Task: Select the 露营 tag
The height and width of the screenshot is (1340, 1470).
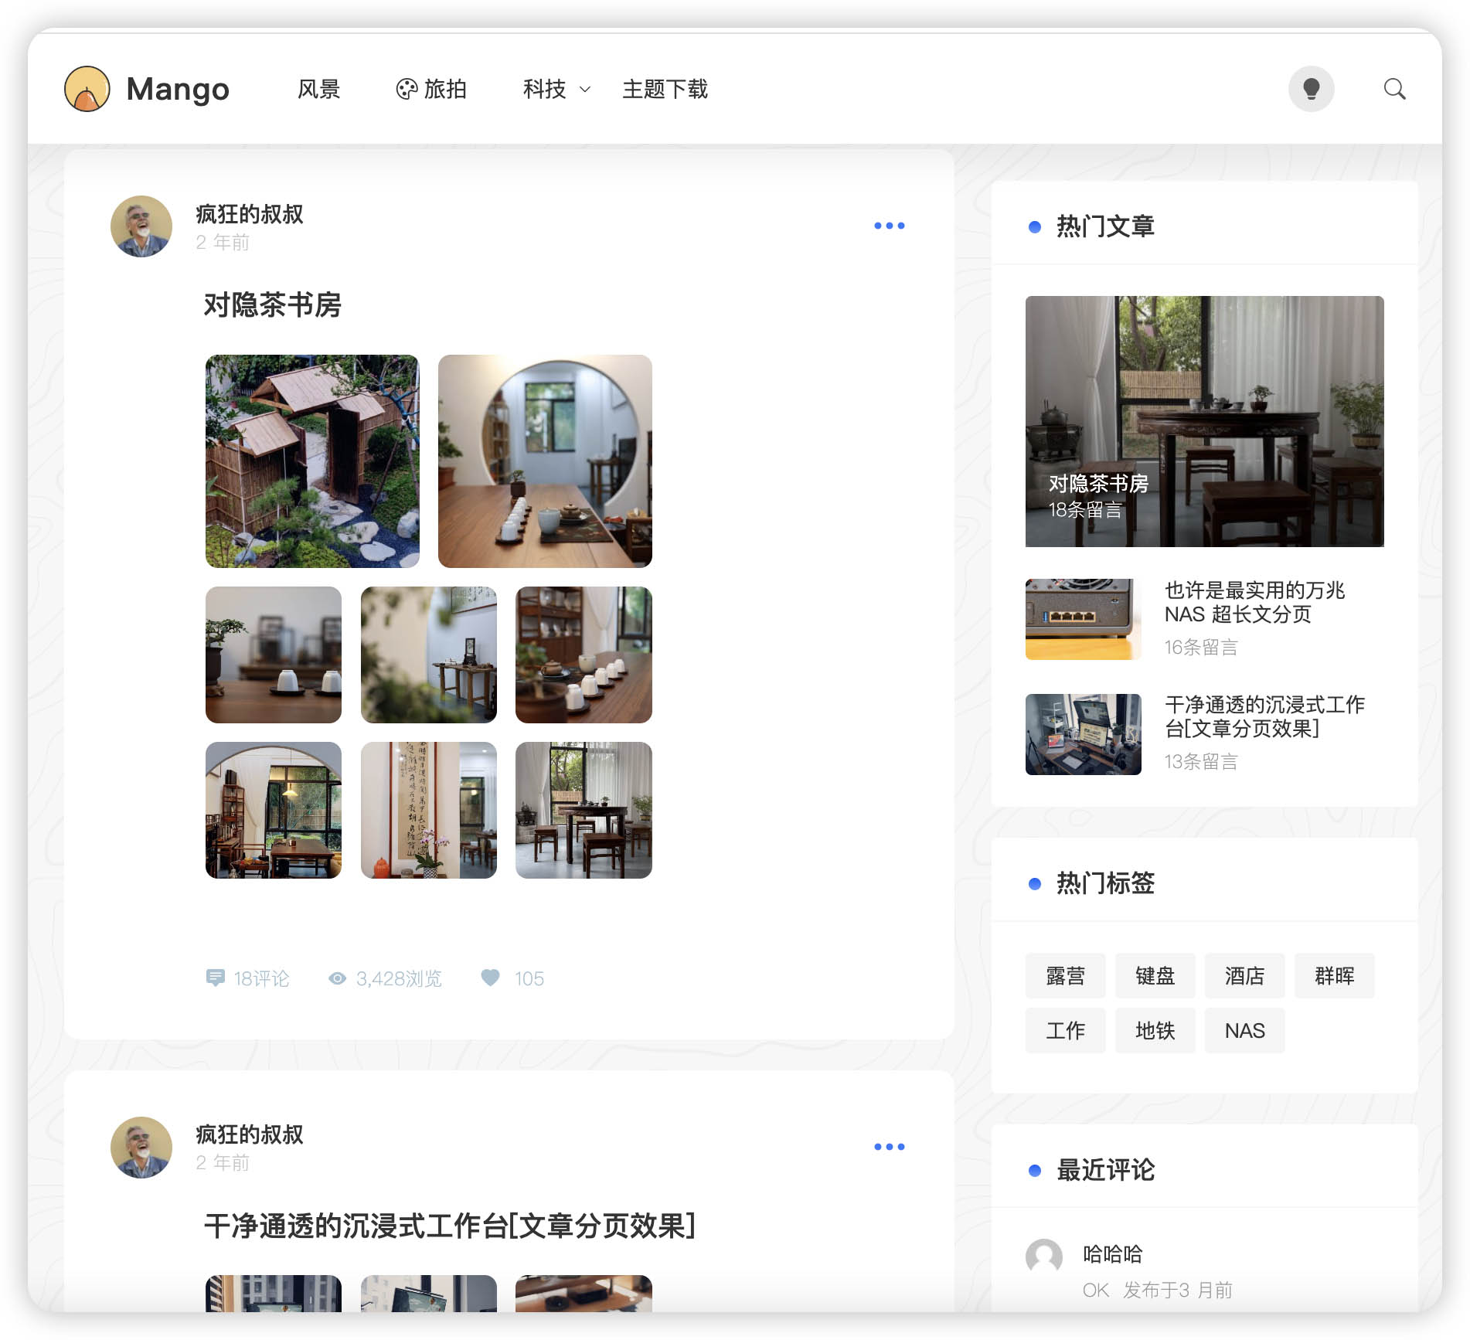Action: 1066,976
